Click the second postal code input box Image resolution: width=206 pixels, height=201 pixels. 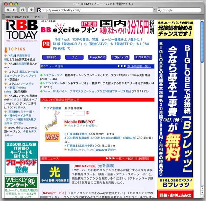point(80,113)
